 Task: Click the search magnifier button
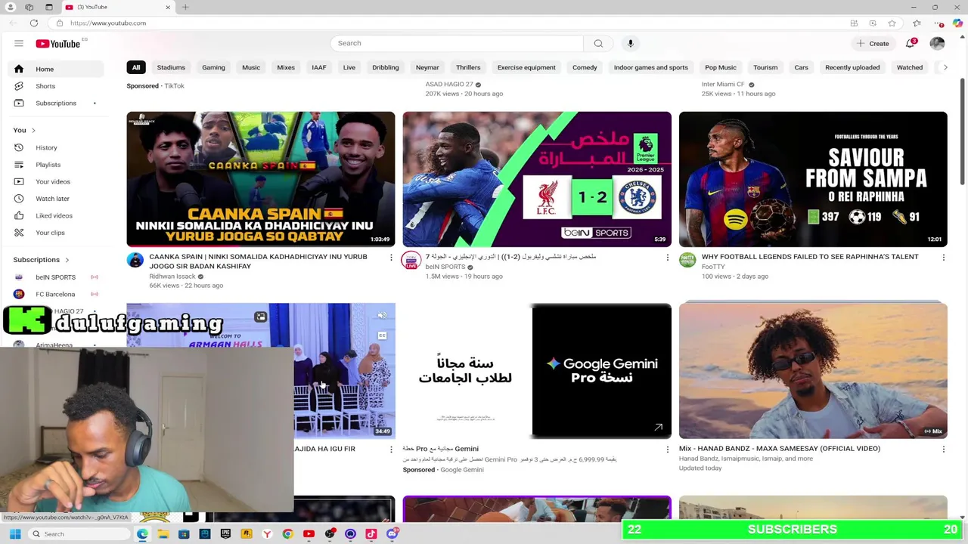[598, 43]
